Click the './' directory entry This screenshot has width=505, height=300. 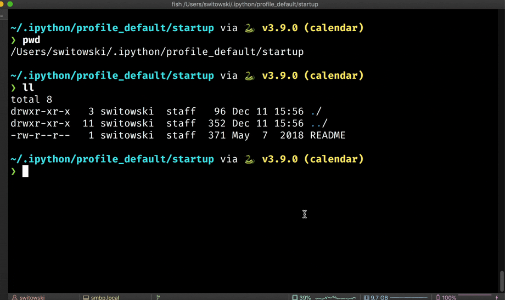pyautogui.click(x=316, y=112)
